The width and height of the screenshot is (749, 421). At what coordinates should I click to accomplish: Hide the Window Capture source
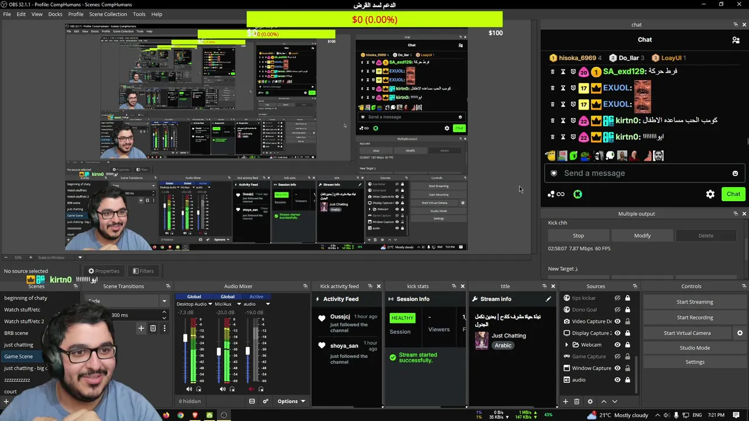click(617, 368)
